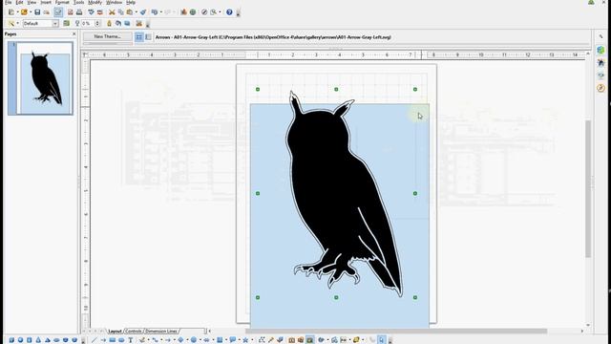Toggle the Edit Points tool
Viewport: 611px width, 344px height.
tap(262, 340)
